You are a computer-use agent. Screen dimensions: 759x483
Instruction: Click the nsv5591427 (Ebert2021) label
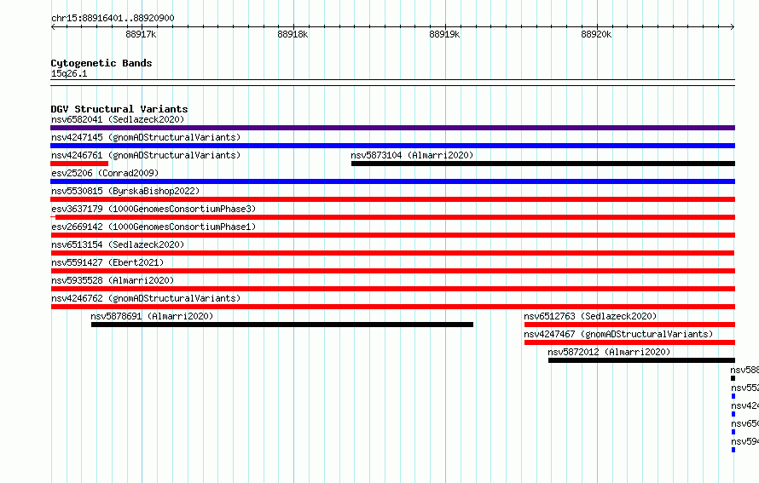[x=107, y=262]
